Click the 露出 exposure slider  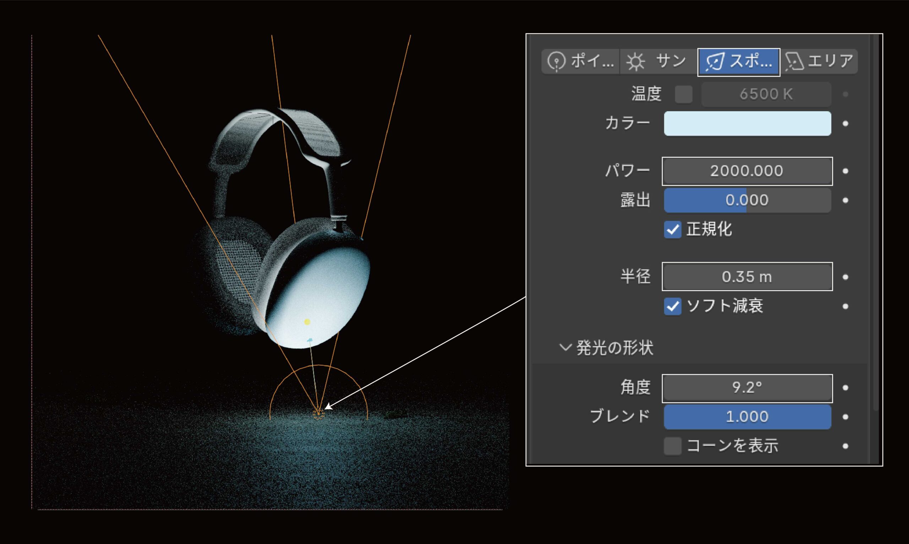[x=747, y=200]
